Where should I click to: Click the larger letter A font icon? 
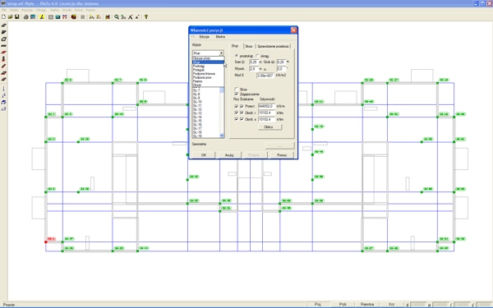pos(130,17)
